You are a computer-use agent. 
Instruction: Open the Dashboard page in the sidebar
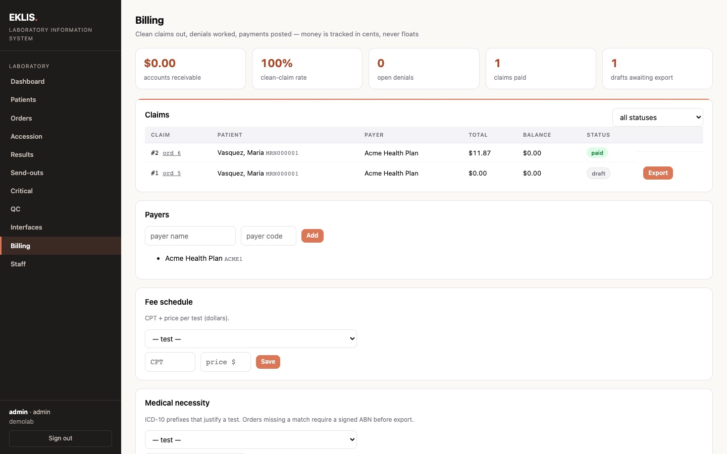point(61,81)
